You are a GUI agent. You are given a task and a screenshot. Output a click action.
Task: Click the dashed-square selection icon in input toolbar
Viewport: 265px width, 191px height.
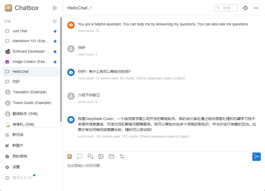80,156
